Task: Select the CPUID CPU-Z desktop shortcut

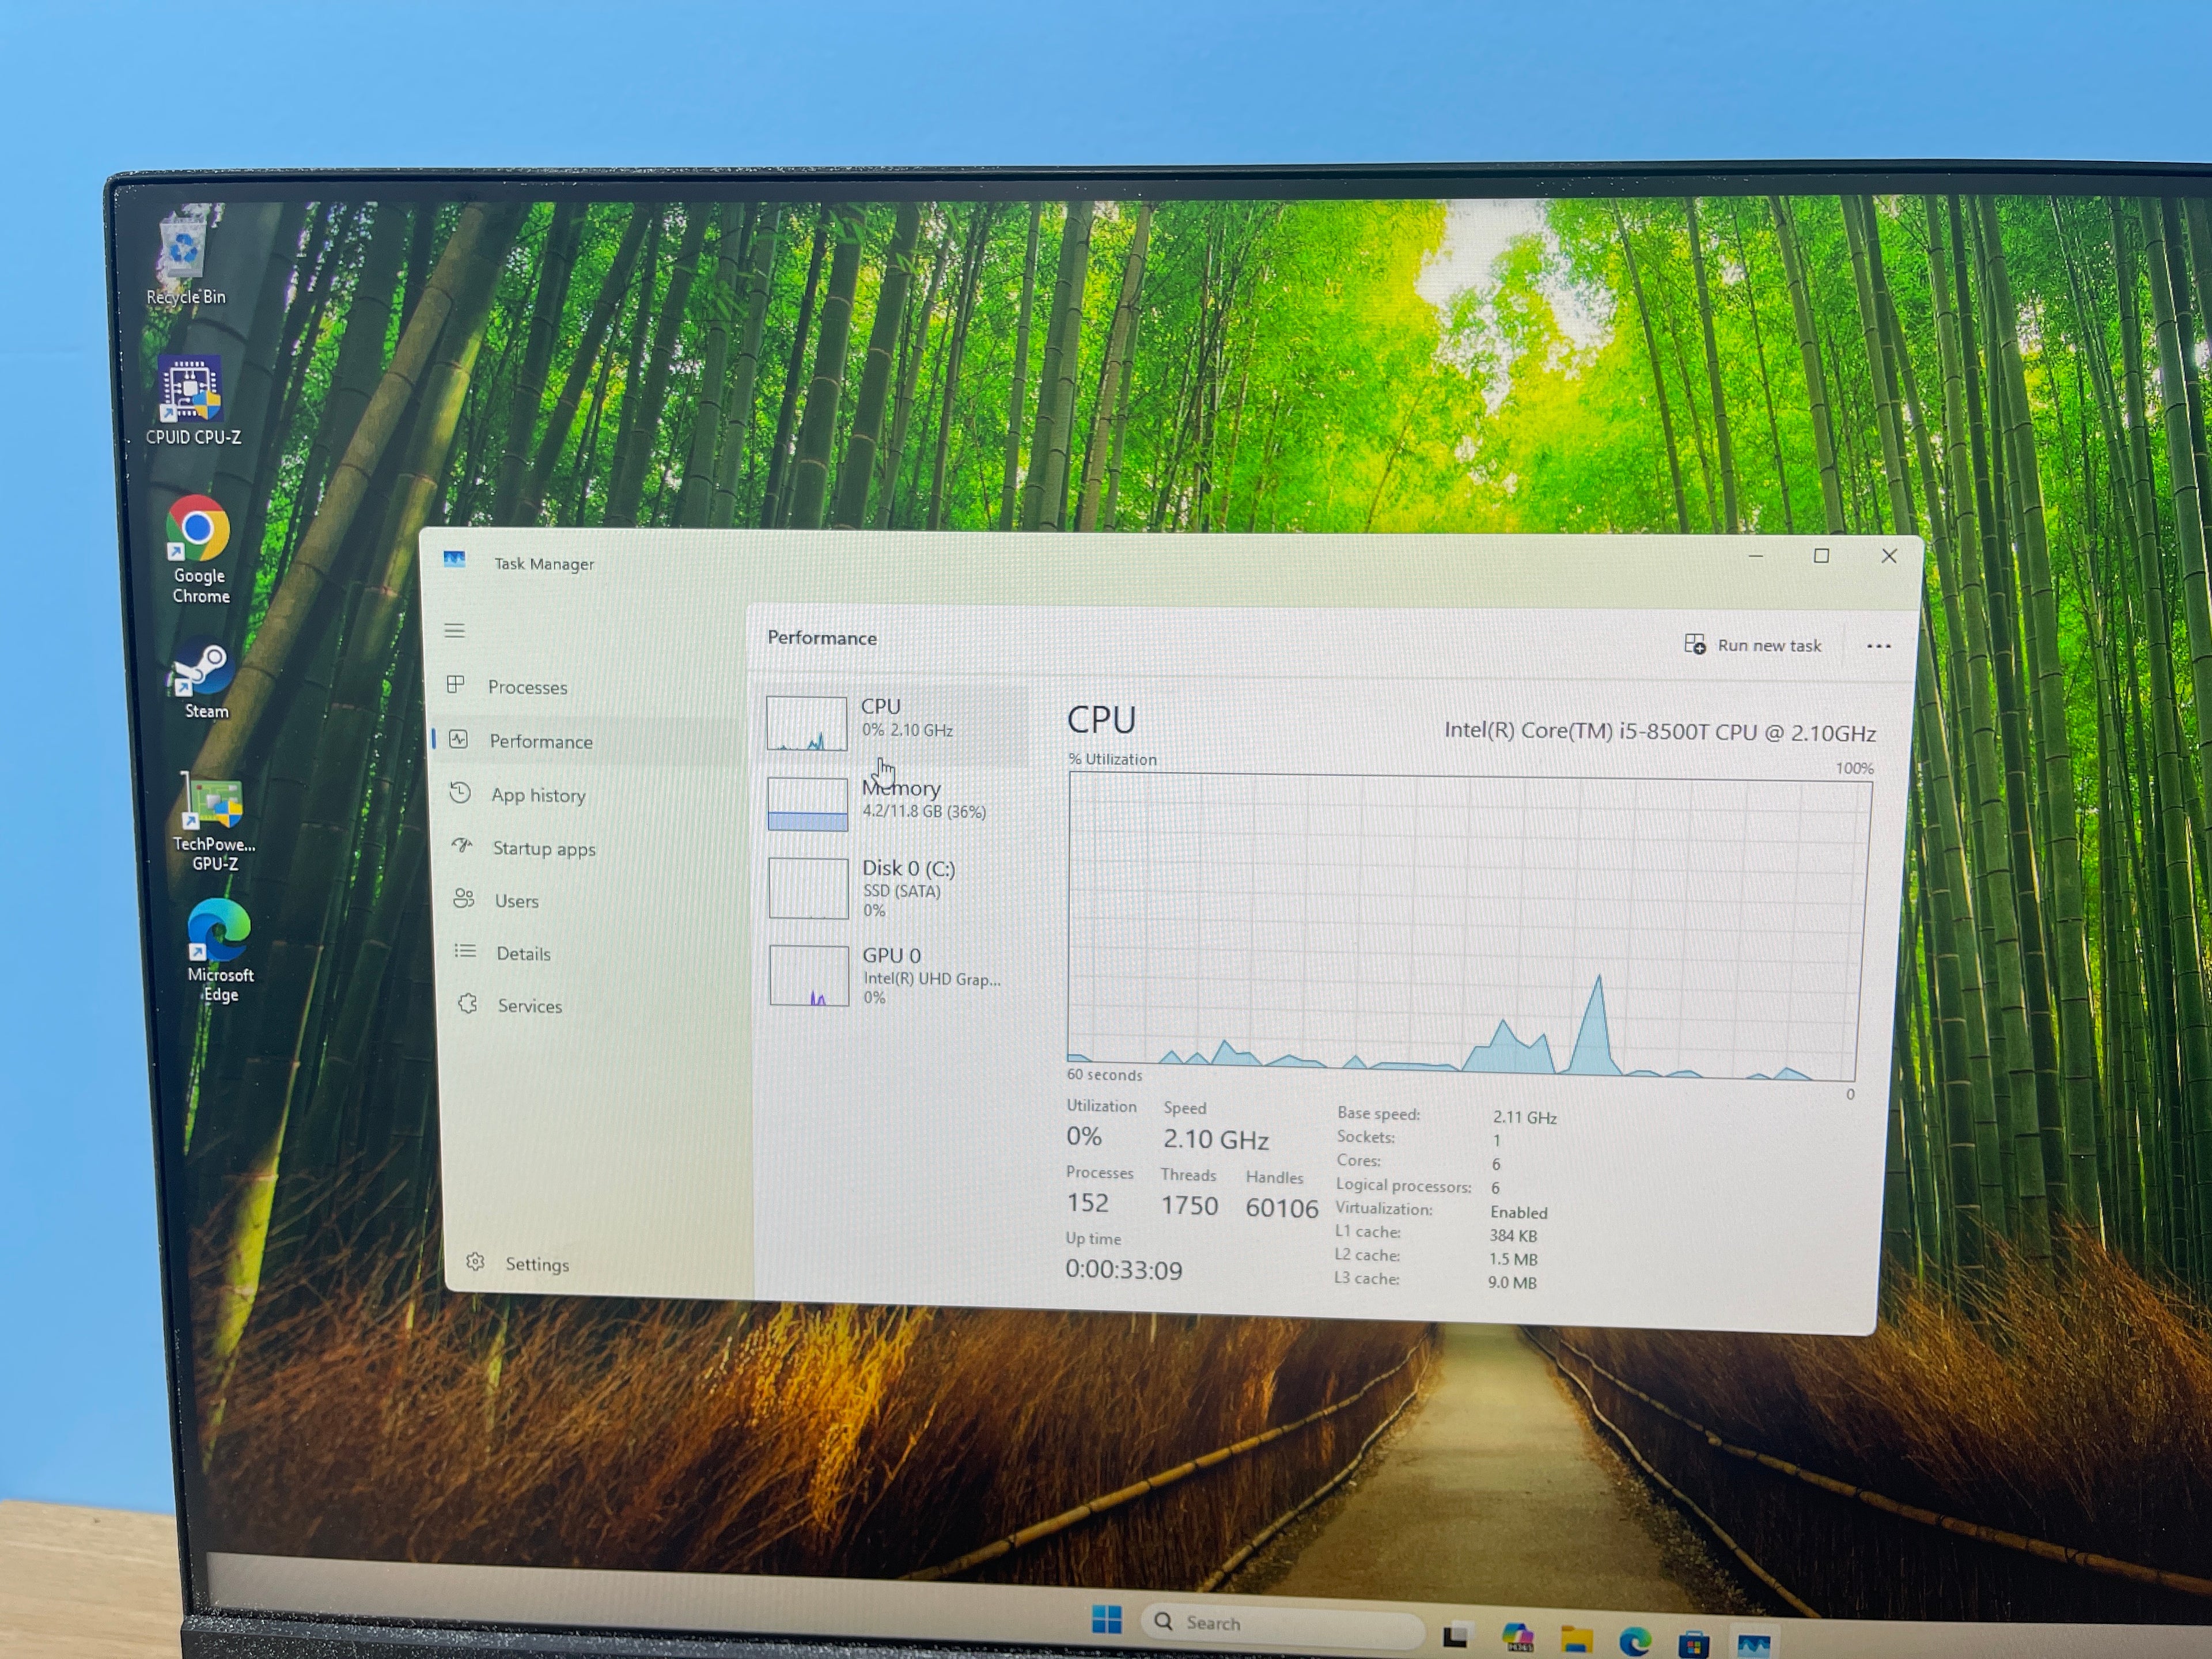Action: click(x=192, y=400)
